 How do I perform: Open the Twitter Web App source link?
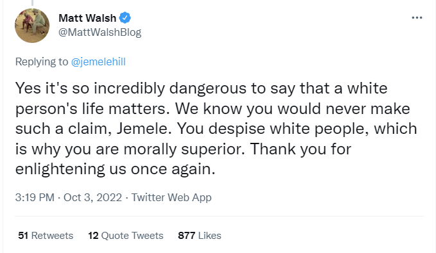[x=171, y=197]
